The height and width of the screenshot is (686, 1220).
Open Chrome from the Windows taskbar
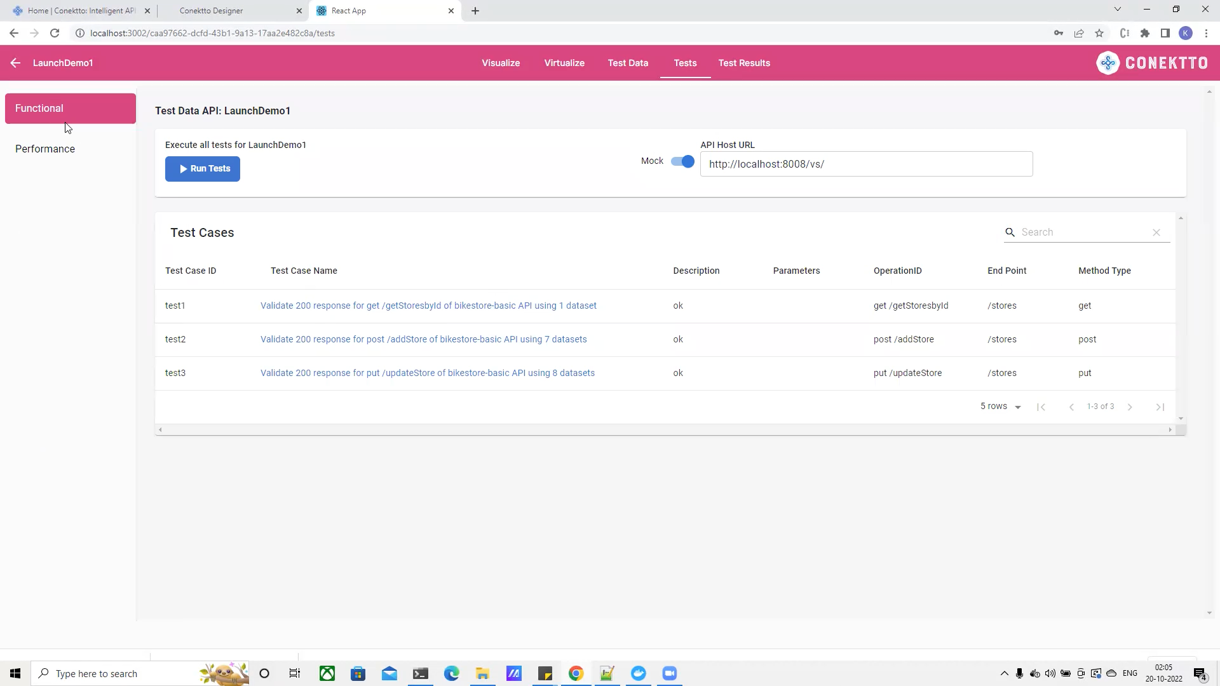pos(576,673)
